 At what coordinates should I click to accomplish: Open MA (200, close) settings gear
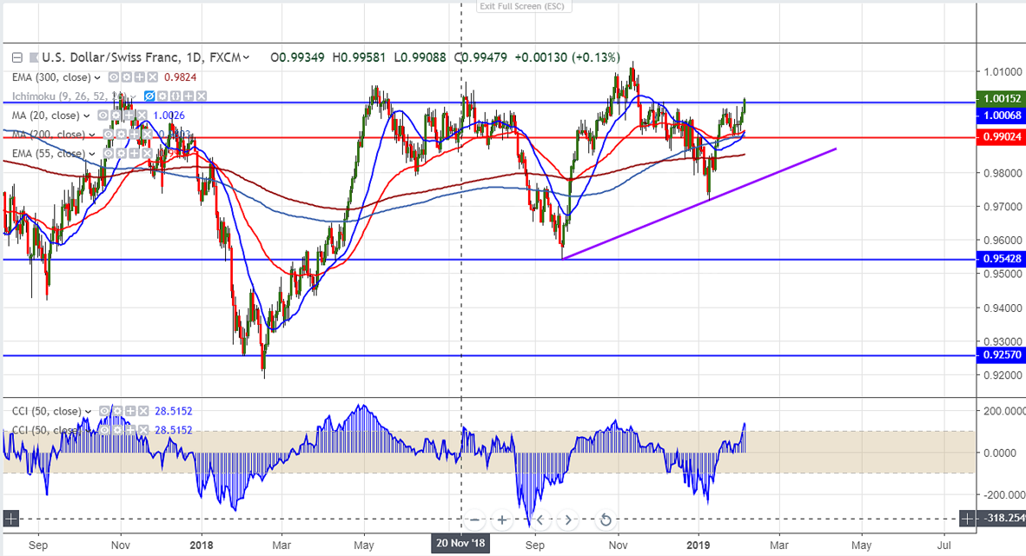click(121, 134)
